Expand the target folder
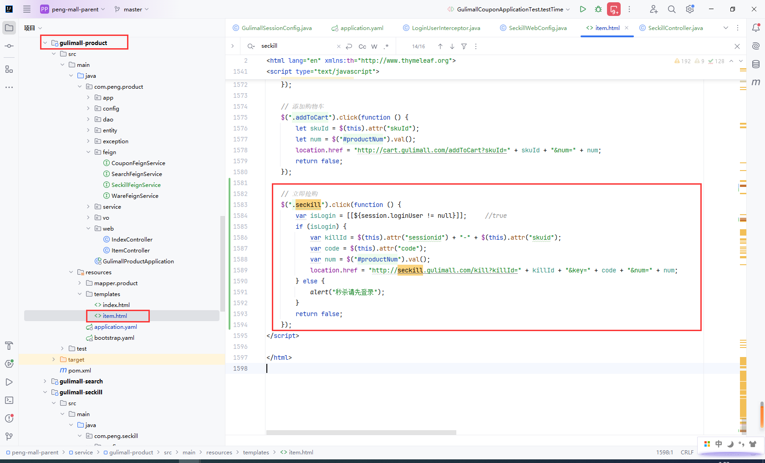 54,359
